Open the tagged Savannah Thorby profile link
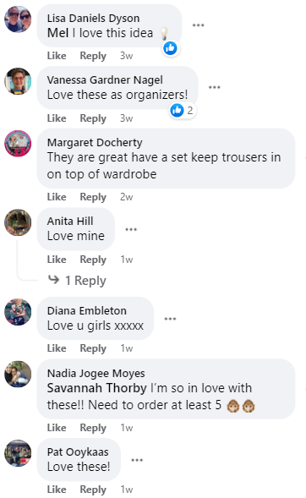 [97, 388]
